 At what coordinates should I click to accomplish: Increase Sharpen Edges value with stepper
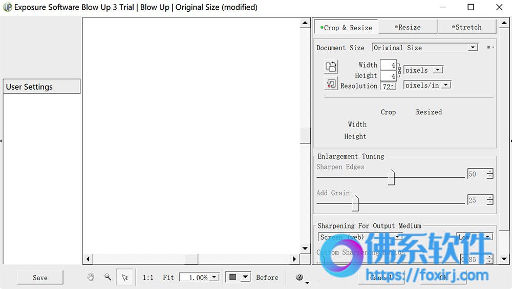click(x=489, y=171)
